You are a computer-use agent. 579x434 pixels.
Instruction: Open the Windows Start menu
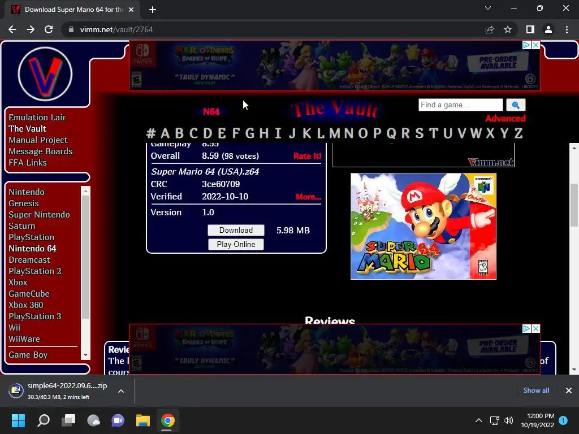coord(18,420)
